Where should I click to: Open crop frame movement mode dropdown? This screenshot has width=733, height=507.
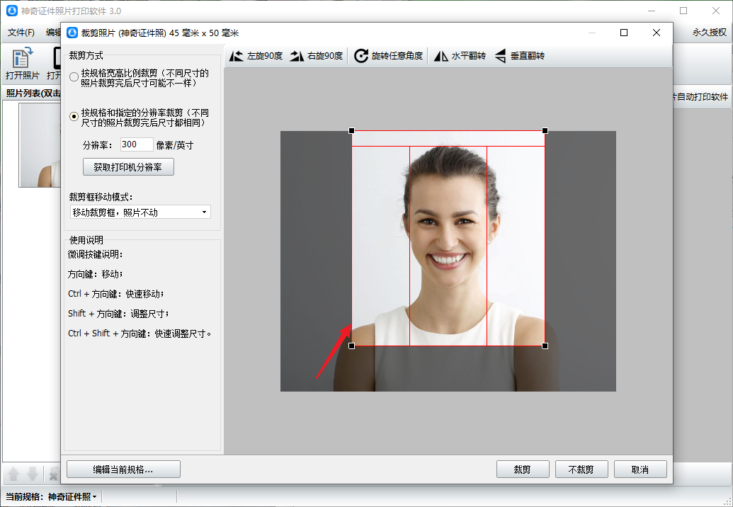pyautogui.click(x=140, y=212)
